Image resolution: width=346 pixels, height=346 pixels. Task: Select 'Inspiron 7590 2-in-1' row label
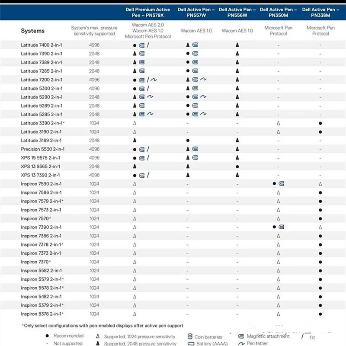[41, 184]
